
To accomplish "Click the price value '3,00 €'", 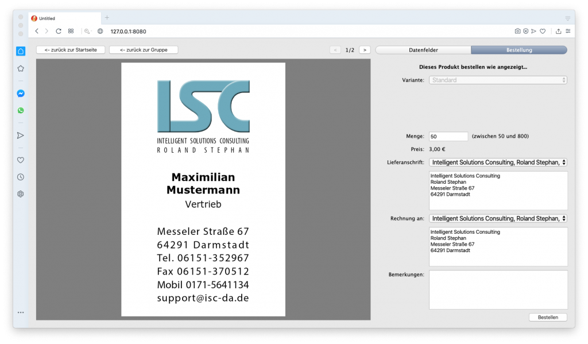I will point(437,149).
